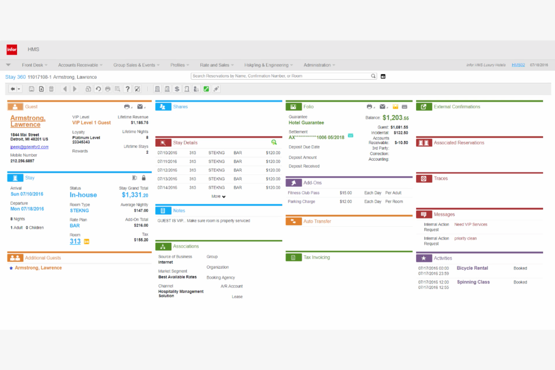
Task: Open the Group Sales & Events menu
Action: (134, 65)
